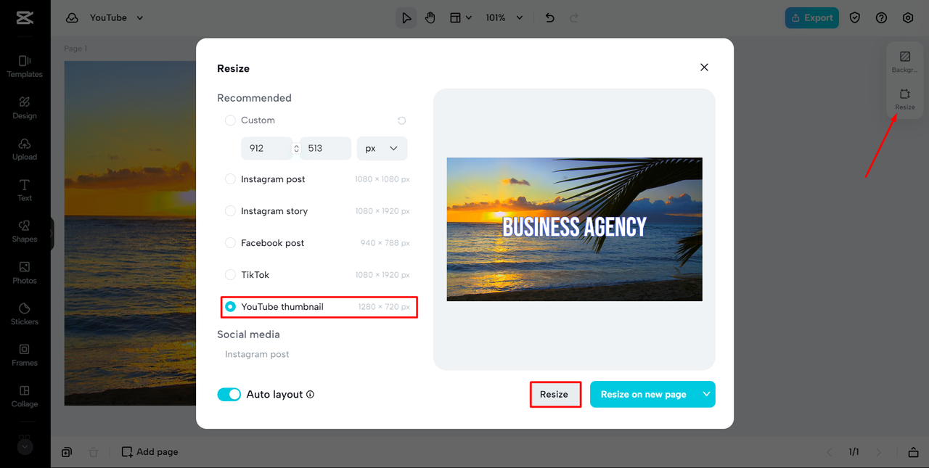Viewport: 929px width, 468px height.
Task: Click the Export button
Action: (x=812, y=17)
